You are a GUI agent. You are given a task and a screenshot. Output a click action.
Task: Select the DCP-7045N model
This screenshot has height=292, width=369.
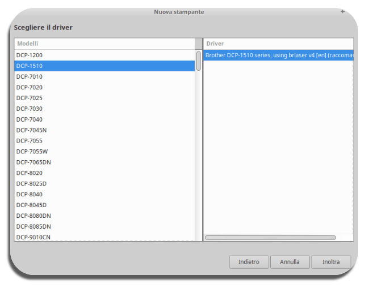31,130
